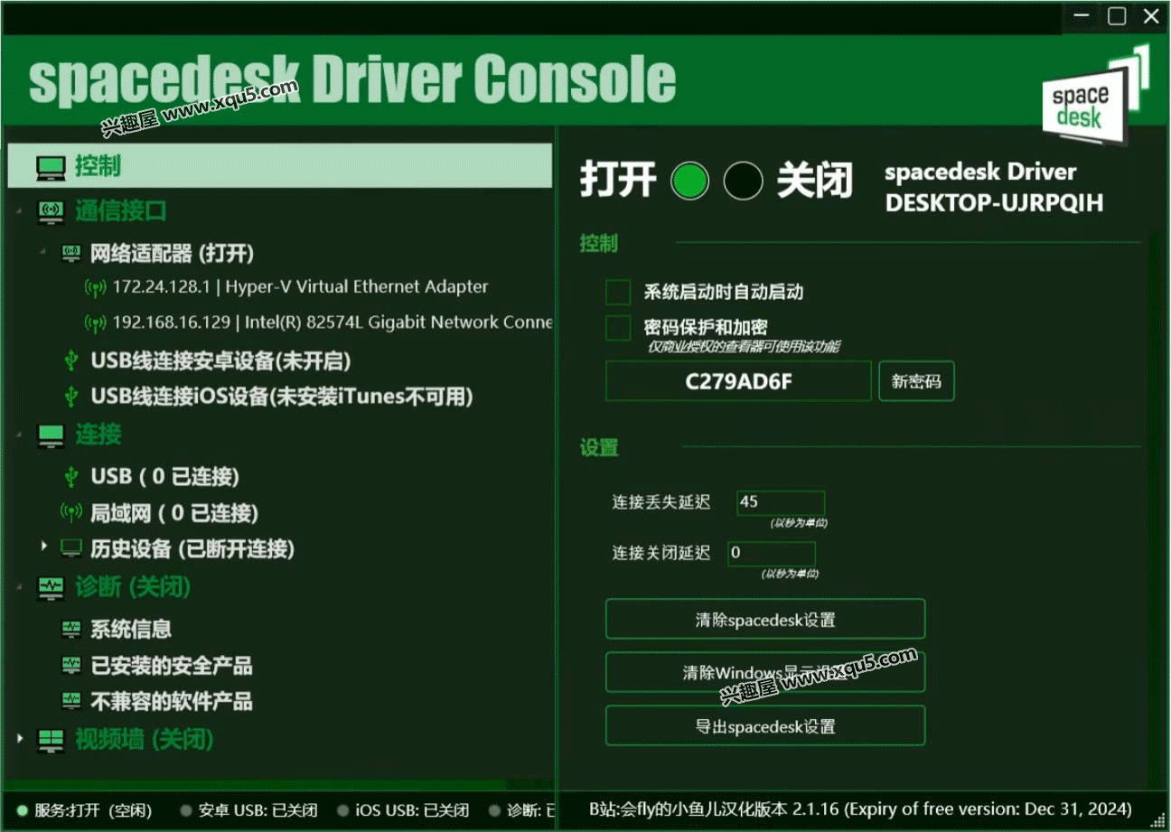Maximize the spacedesk console window
The width and height of the screenshot is (1171, 832).
pos(1117,16)
